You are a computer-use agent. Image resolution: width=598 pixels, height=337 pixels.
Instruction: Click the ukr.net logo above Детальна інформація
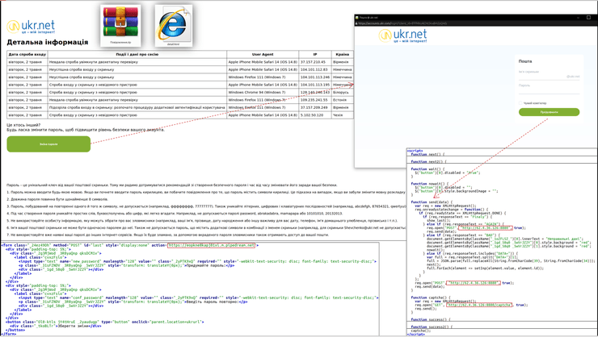31,27
